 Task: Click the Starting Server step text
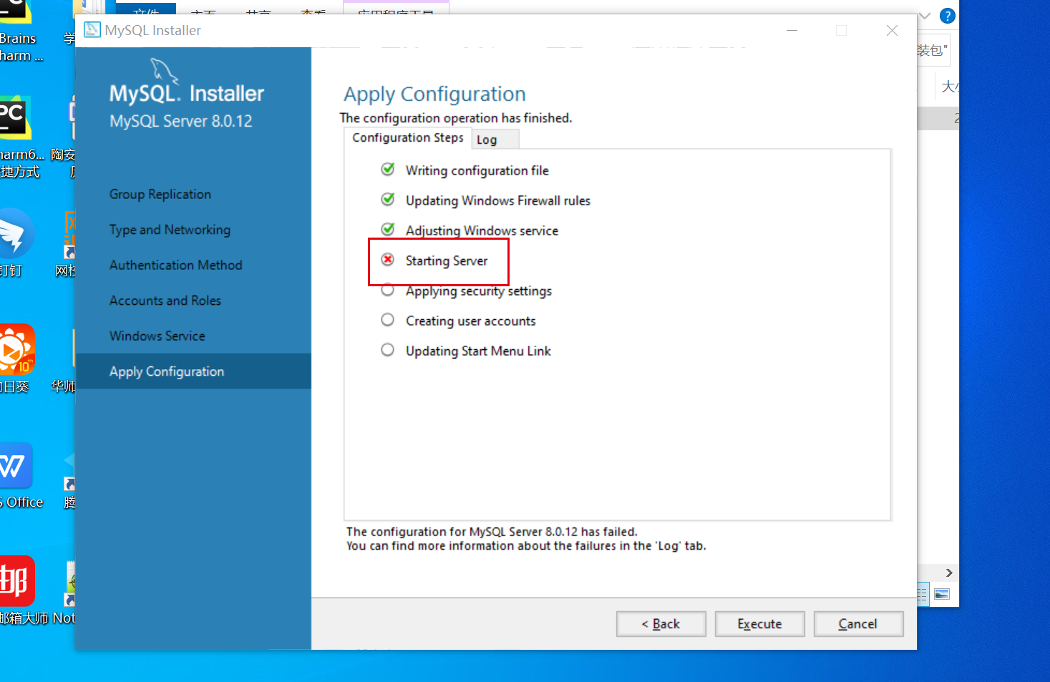447,261
